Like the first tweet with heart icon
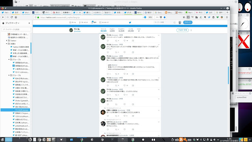Screen dimensions: 252x142 [x=124, y=41]
